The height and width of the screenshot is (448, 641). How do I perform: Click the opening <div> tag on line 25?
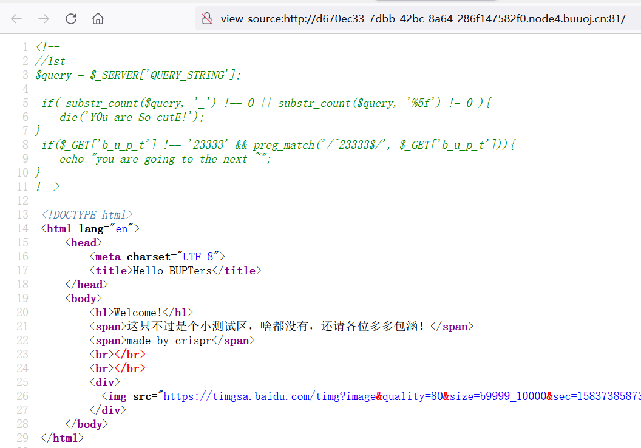click(x=104, y=382)
